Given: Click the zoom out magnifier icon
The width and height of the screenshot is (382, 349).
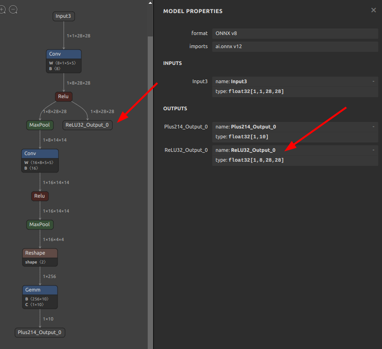Looking at the screenshot, I should (13, 9).
